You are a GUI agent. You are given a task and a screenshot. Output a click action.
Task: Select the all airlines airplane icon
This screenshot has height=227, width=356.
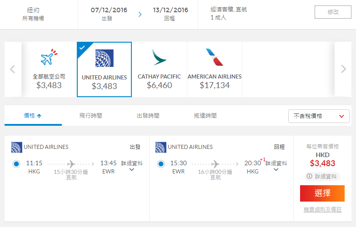49,57
